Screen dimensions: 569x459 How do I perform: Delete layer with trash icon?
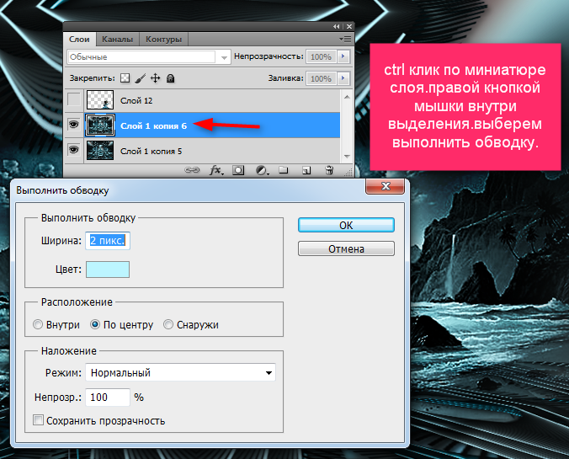[x=329, y=169]
